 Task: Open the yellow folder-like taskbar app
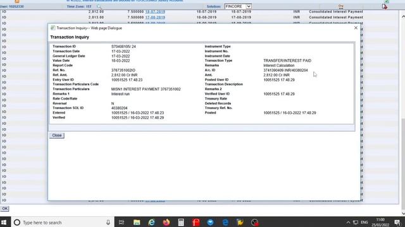coord(240,223)
